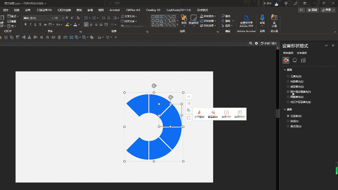This screenshot has width=338, height=190.
Task: Apply text shadow (S) formatting
Action: tap(40, 24)
